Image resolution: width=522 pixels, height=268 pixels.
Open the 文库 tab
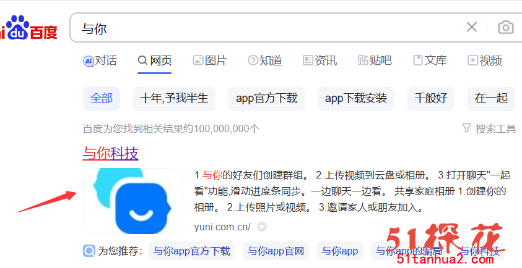[x=430, y=61]
